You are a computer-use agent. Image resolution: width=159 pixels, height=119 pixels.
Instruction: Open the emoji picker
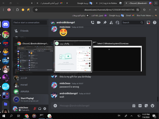[x=152, y=106]
